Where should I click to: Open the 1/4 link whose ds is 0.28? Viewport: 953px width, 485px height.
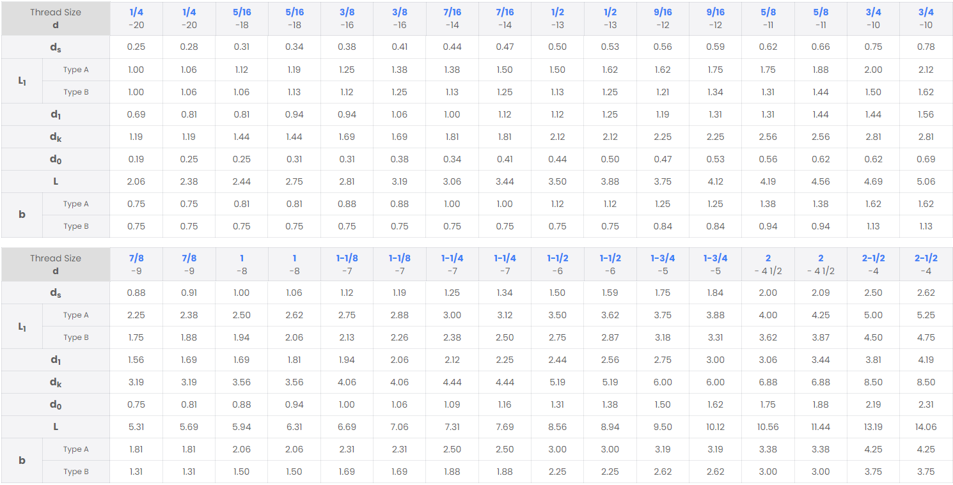(189, 12)
